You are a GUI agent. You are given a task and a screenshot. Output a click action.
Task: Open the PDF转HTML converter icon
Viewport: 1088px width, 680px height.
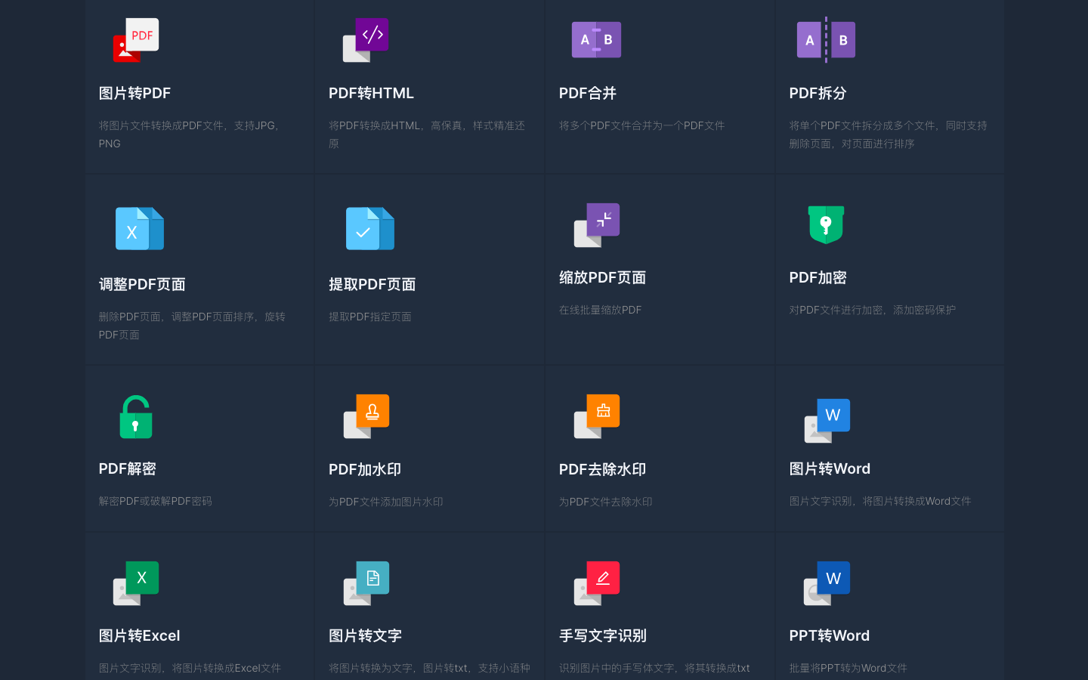click(x=366, y=38)
